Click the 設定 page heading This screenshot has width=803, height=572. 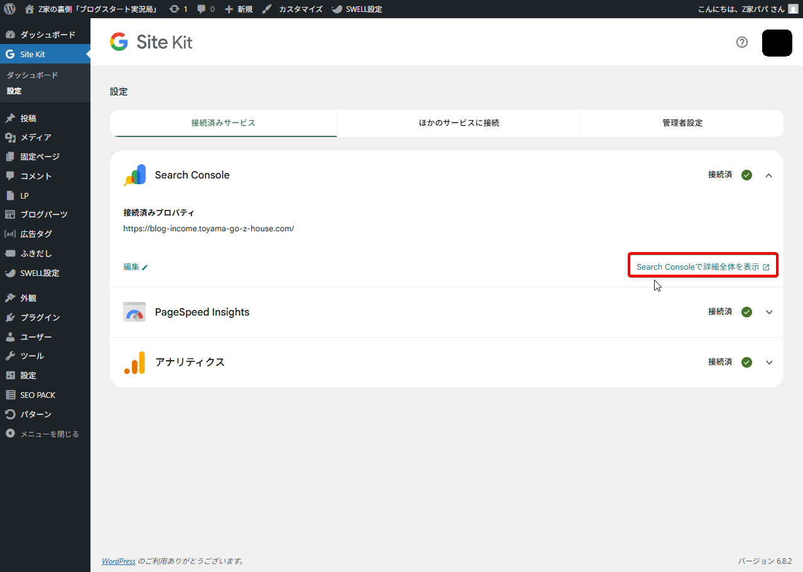pyautogui.click(x=119, y=92)
